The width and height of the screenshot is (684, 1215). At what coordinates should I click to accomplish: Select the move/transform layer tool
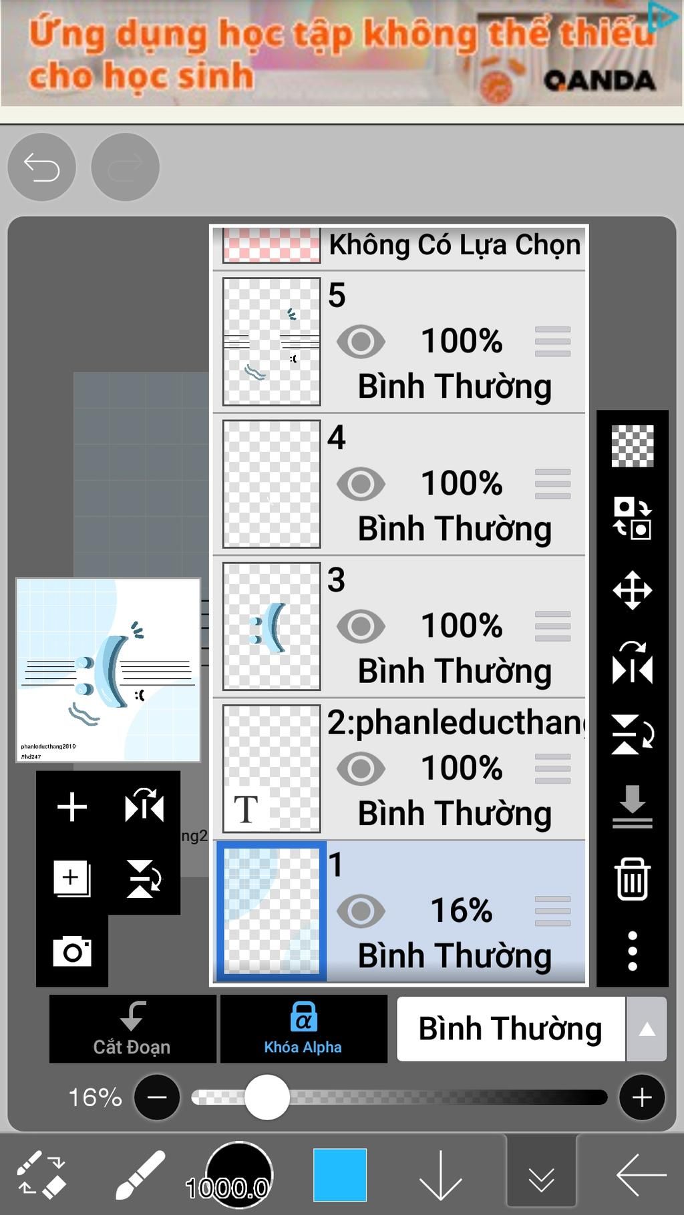pyautogui.click(x=632, y=591)
